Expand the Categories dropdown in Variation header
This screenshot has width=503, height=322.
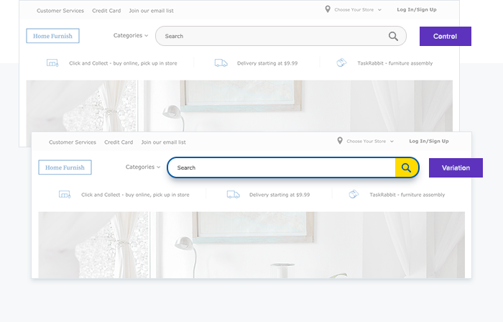tap(143, 167)
